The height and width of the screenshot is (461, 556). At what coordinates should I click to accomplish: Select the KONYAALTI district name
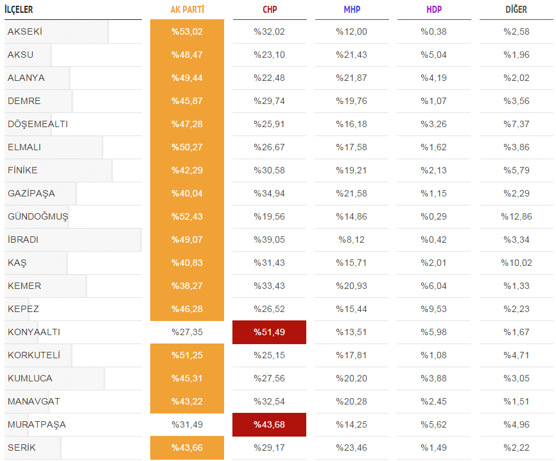[34, 332]
